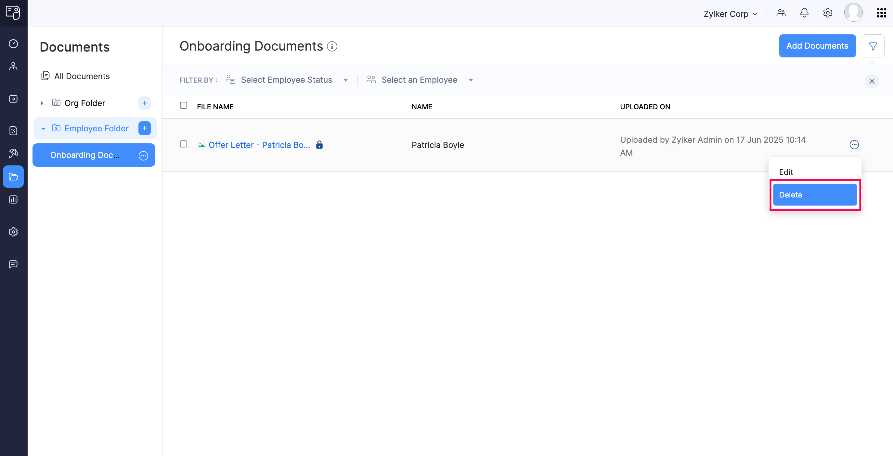893x456 pixels.
Task: Open the feedback chat icon in sidebar
Action: click(x=13, y=265)
